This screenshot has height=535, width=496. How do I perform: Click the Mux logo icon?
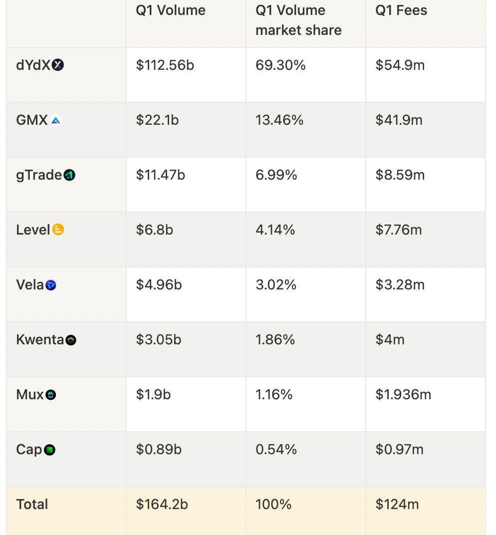click(x=51, y=395)
